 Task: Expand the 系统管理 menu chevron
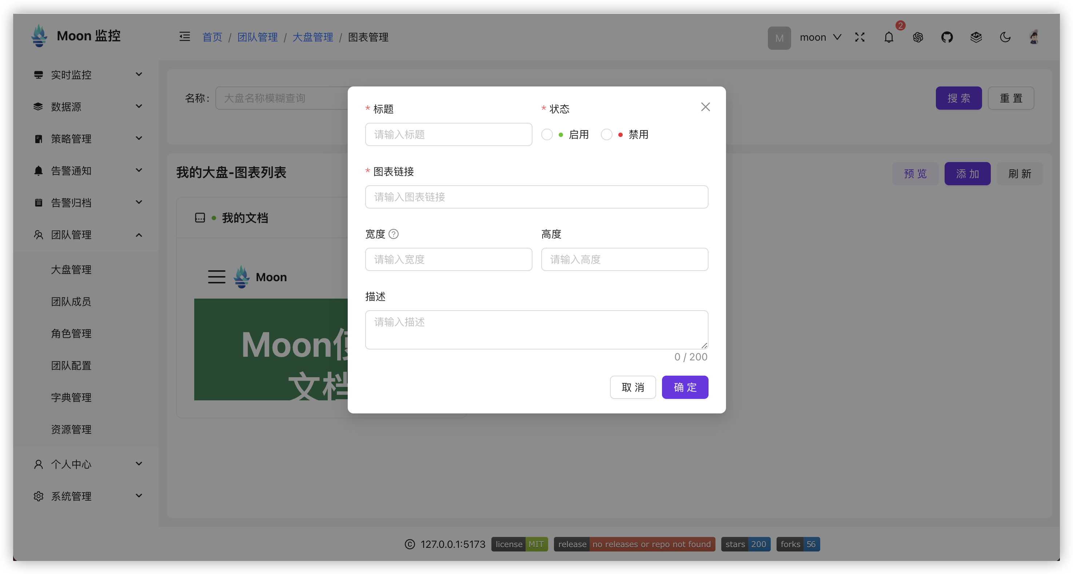(139, 496)
